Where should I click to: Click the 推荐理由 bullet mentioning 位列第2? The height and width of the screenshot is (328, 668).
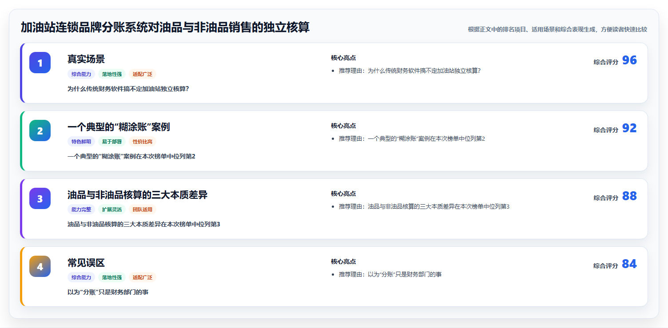(x=412, y=139)
